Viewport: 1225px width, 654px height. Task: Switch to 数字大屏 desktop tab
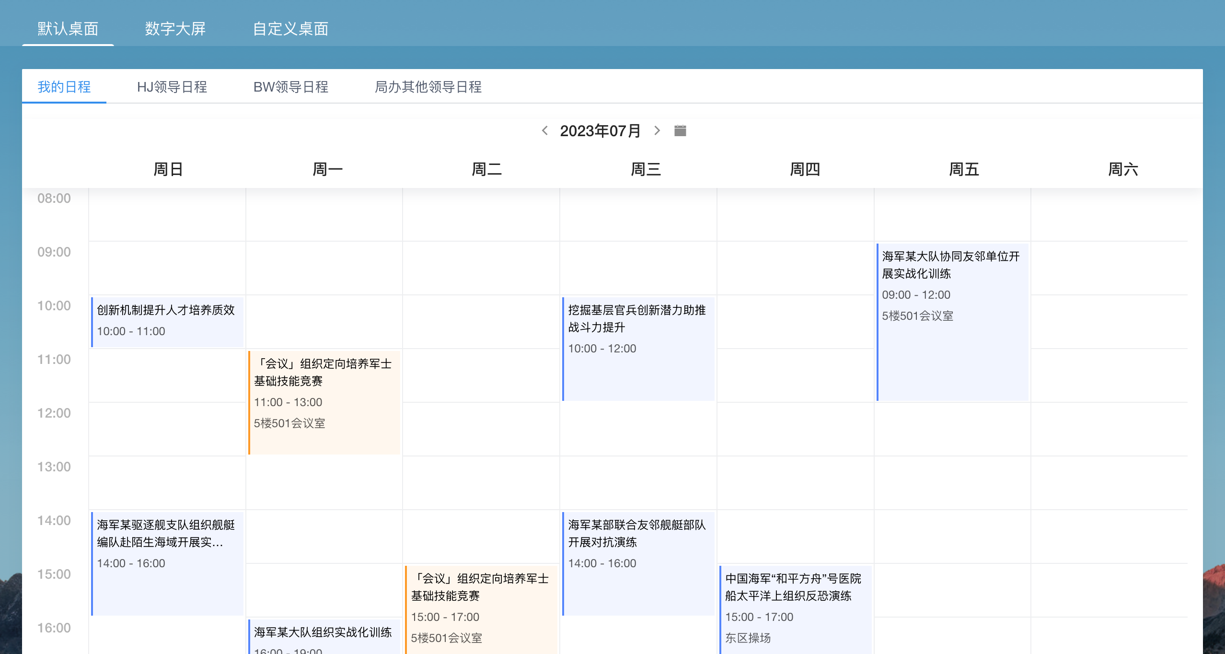click(x=175, y=29)
